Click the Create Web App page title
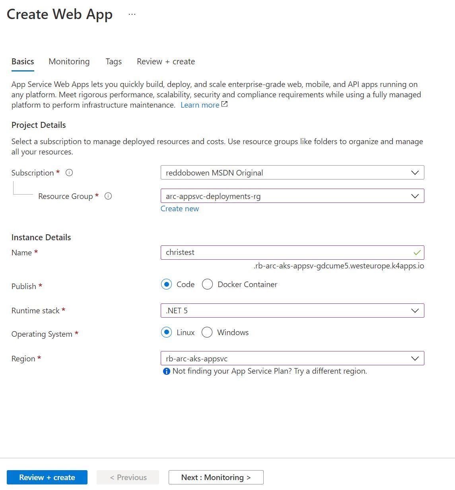Image resolution: width=455 pixels, height=490 pixels. point(60,14)
